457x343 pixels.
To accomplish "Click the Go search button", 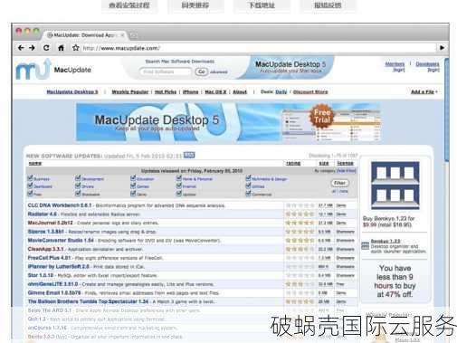I will [x=202, y=71].
